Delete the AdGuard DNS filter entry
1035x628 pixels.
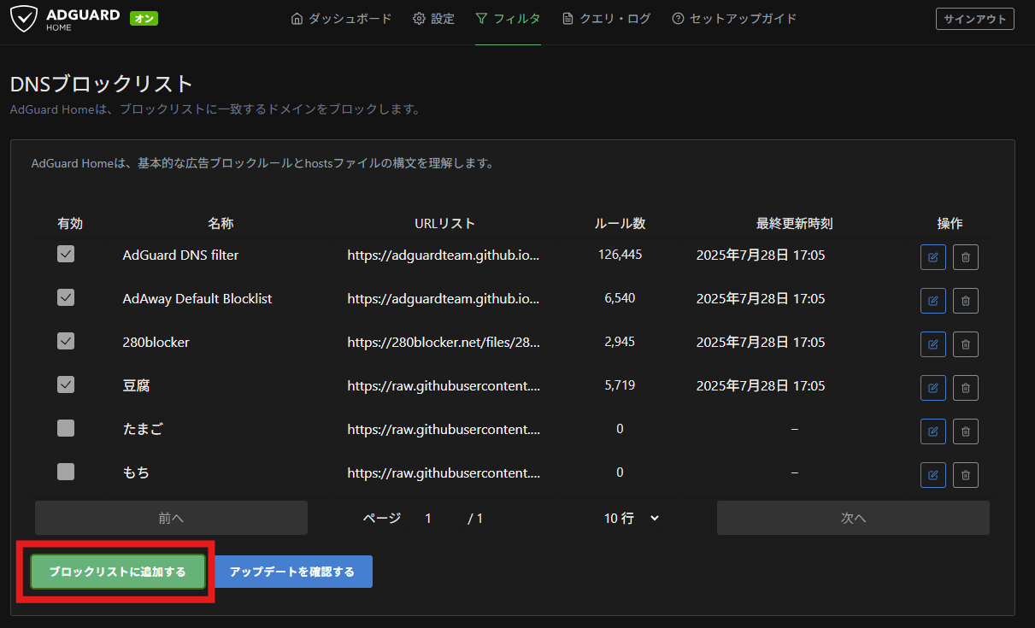pyautogui.click(x=966, y=257)
